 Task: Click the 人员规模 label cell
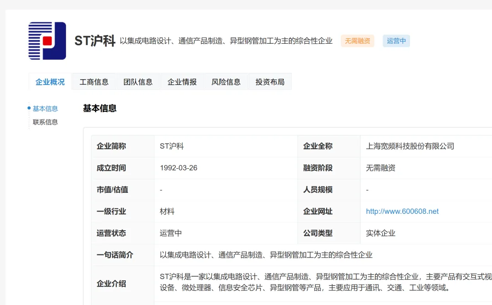[x=329, y=190]
